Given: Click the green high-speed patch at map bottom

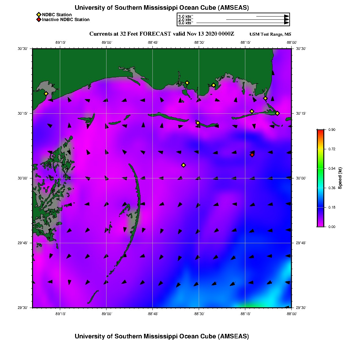Looking at the screenshot, I should point(251,305).
